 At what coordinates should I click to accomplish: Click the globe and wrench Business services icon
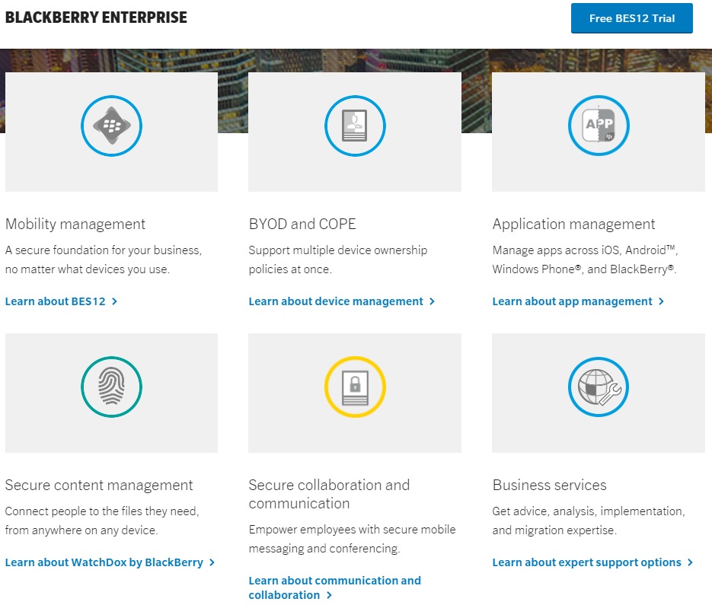599,387
